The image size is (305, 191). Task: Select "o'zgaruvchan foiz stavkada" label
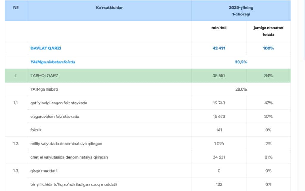click(55, 117)
